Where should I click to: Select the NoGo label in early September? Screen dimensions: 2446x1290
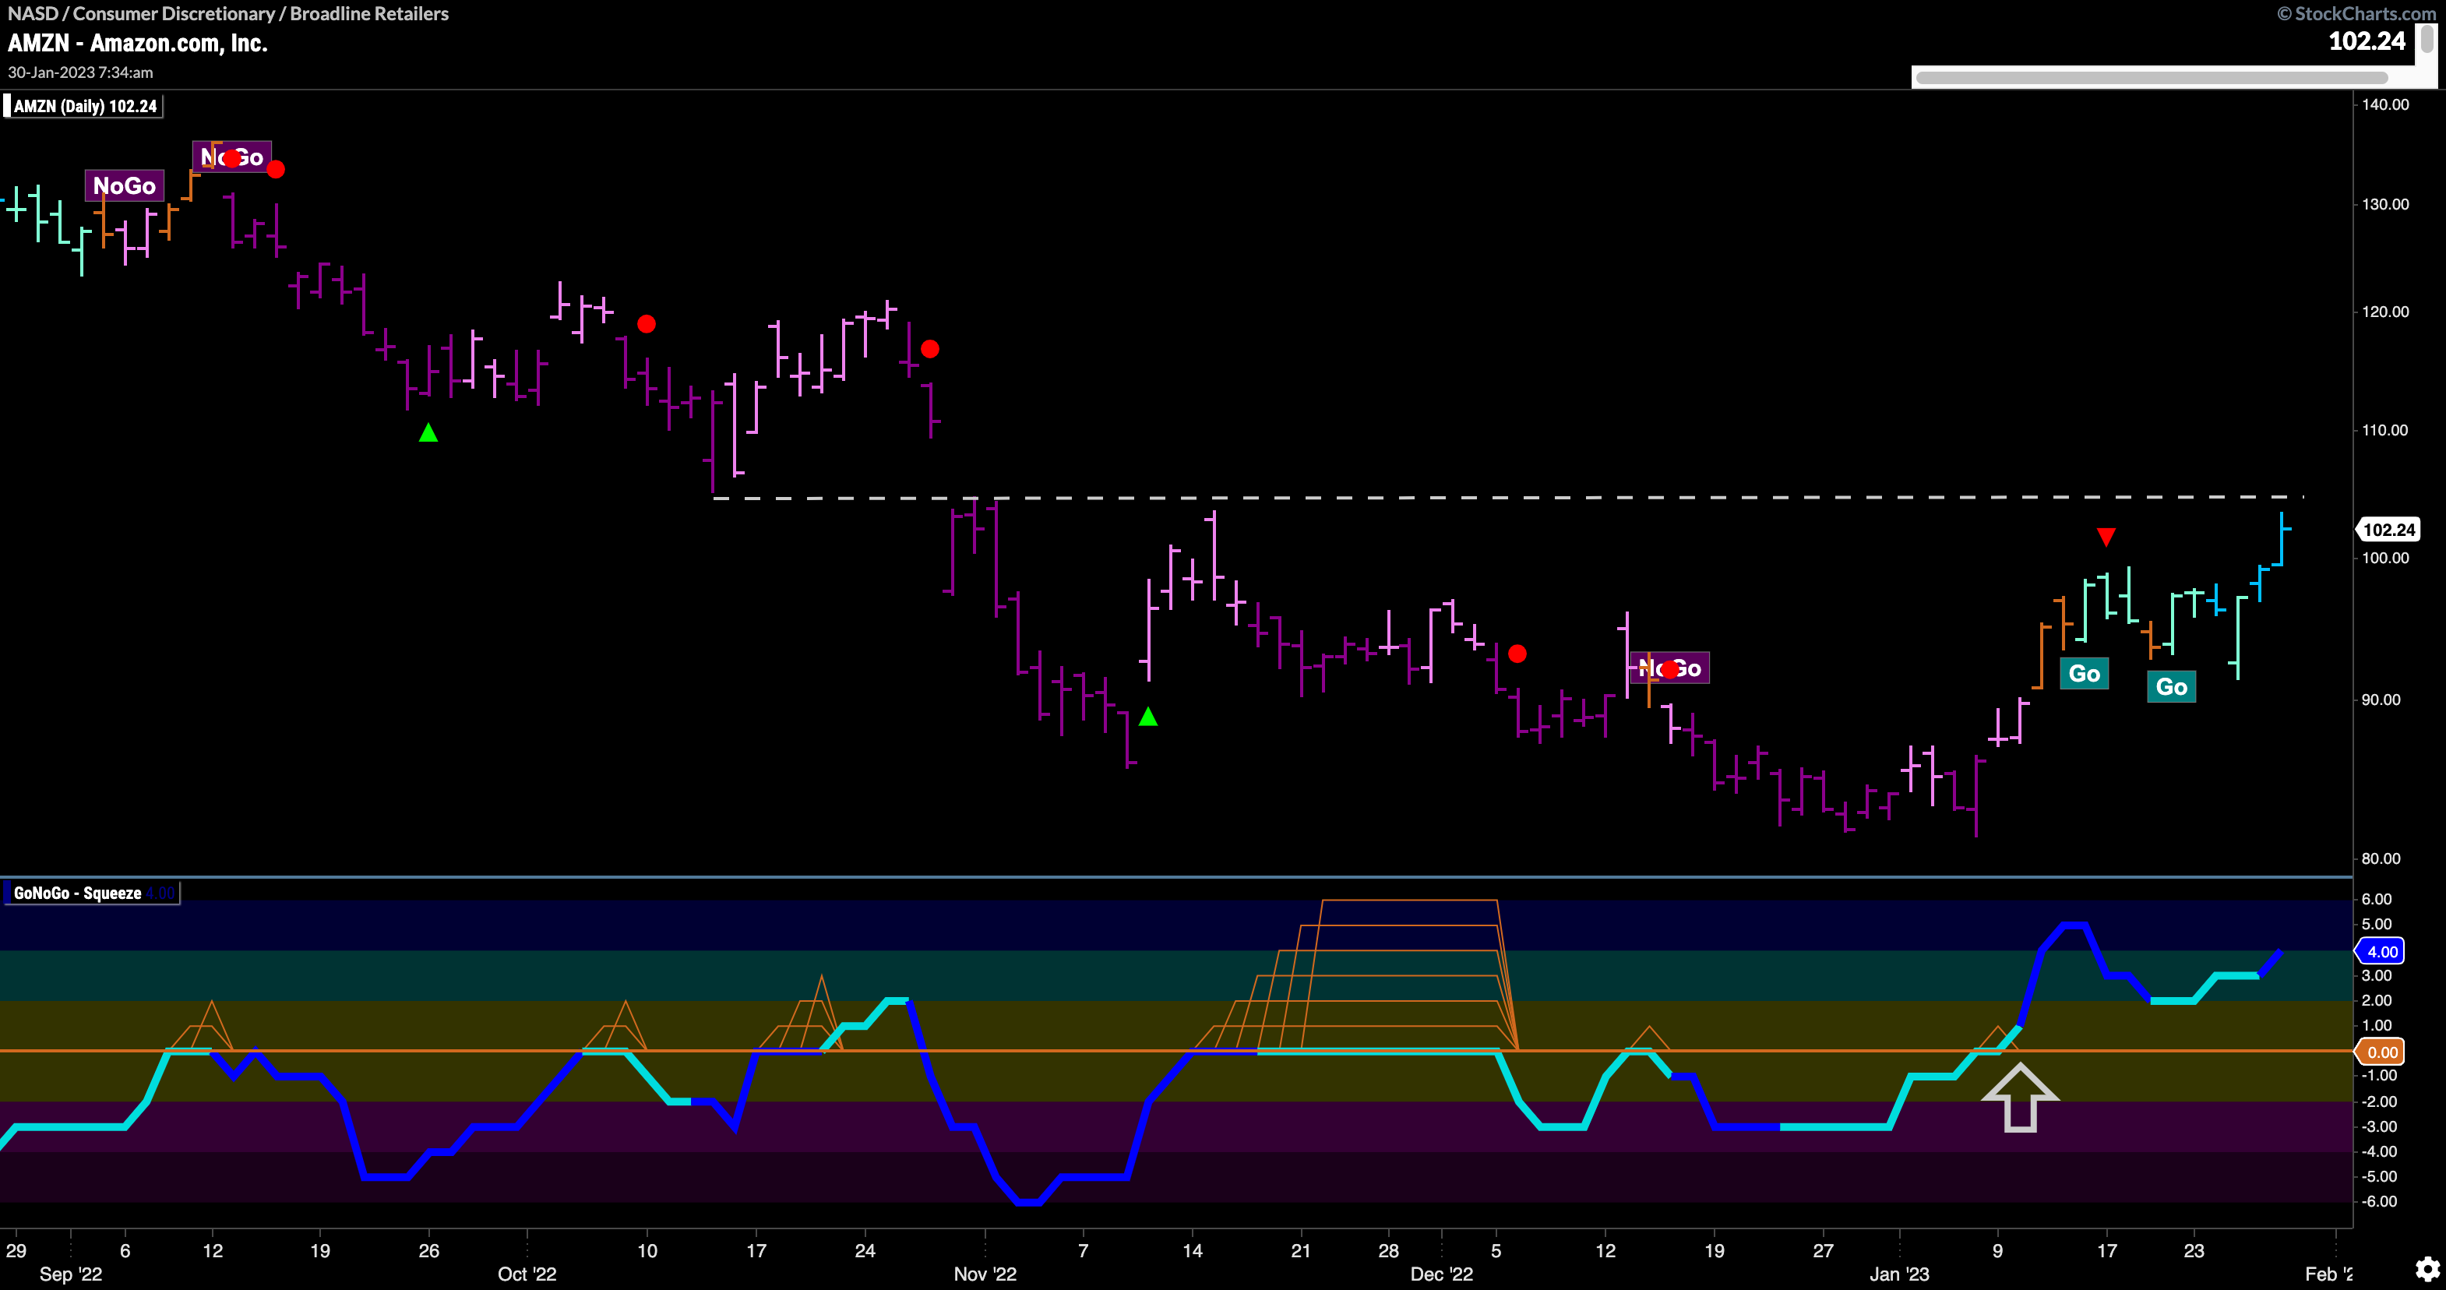(x=125, y=186)
